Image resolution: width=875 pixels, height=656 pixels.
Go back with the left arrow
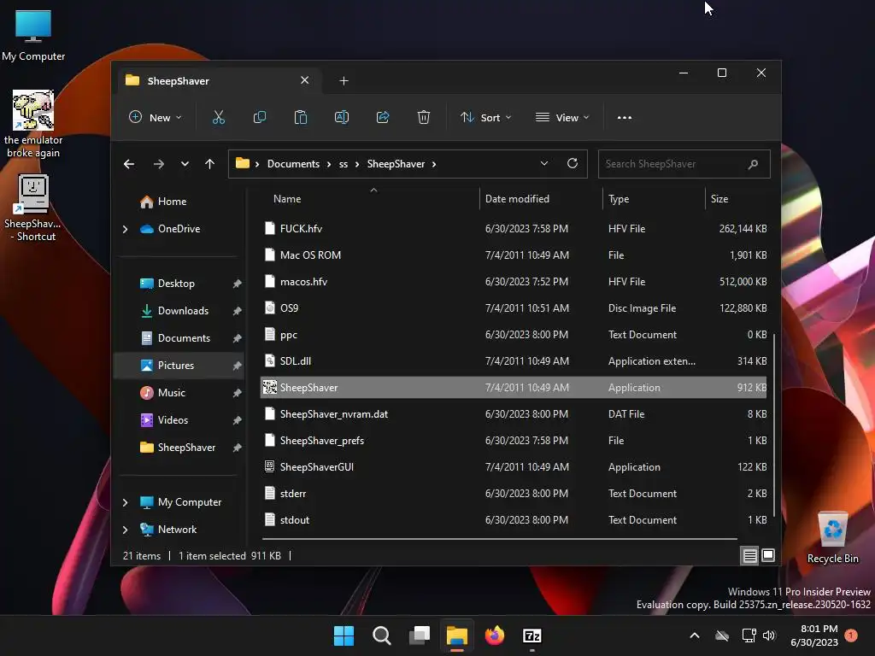coord(129,164)
